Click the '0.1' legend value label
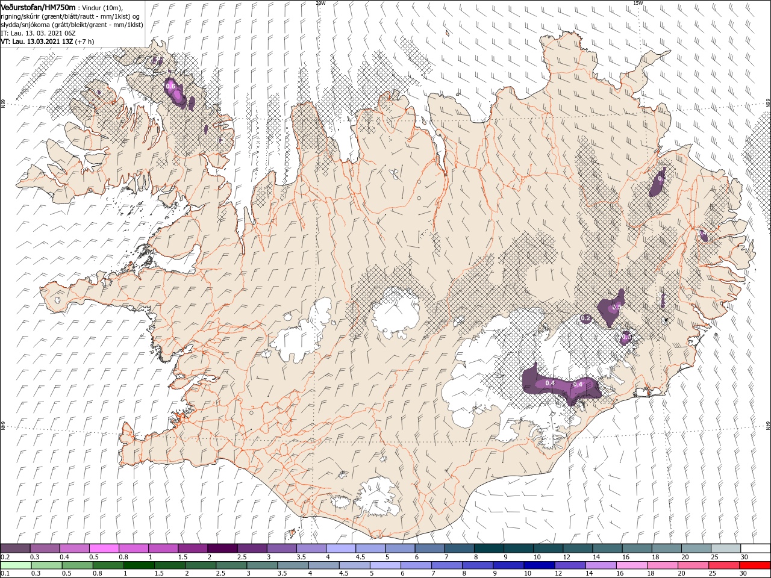 click(5, 573)
